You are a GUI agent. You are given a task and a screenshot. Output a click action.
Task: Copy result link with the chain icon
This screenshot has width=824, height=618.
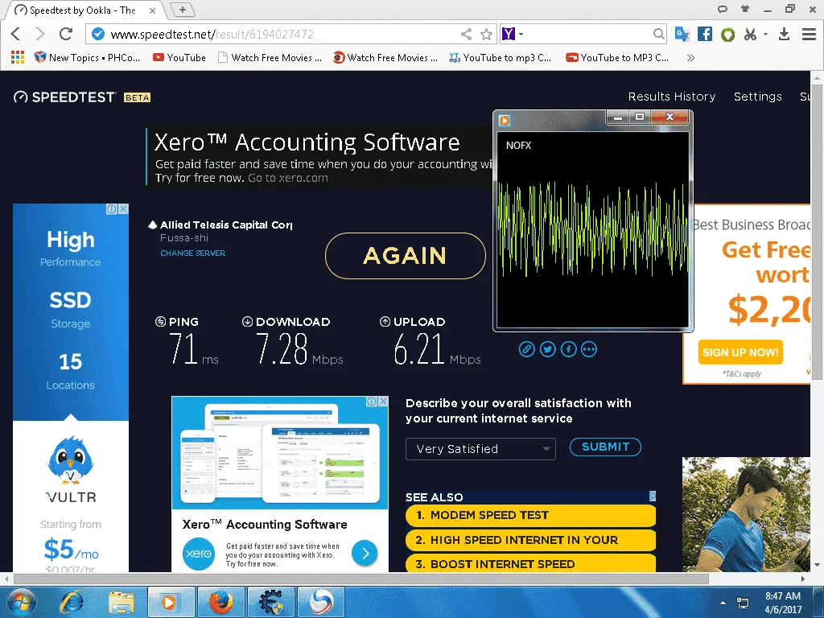point(526,349)
